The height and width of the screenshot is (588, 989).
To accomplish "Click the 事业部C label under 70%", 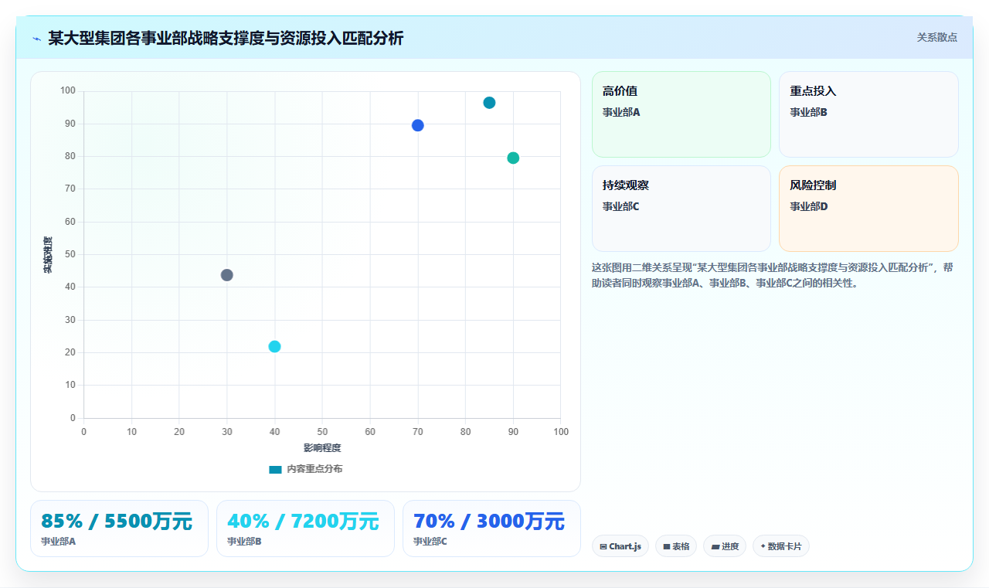I will [430, 542].
